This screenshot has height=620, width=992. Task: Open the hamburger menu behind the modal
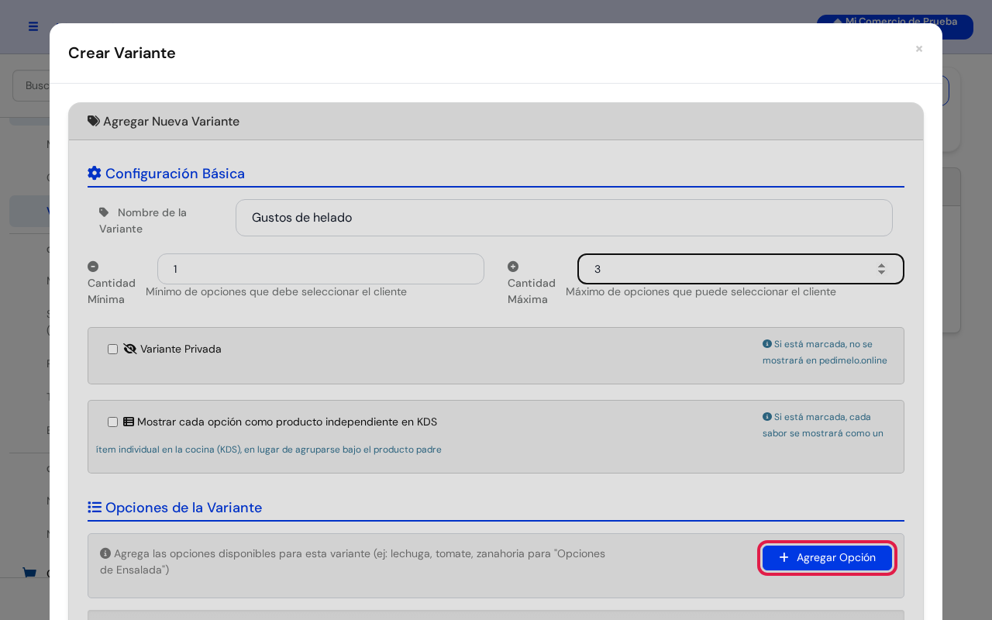click(x=33, y=26)
